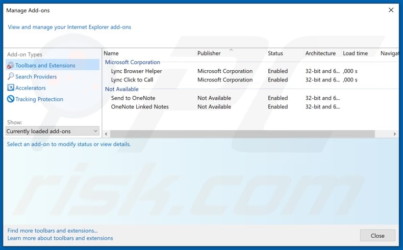Click the horizontal scrollbar left arrow
The width and height of the screenshot is (403, 250).
106,134
